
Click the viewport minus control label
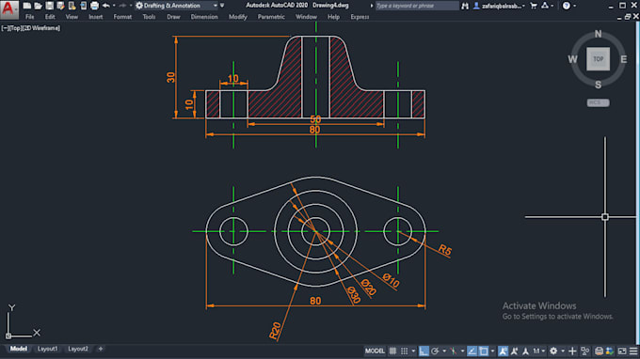(5, 28)
